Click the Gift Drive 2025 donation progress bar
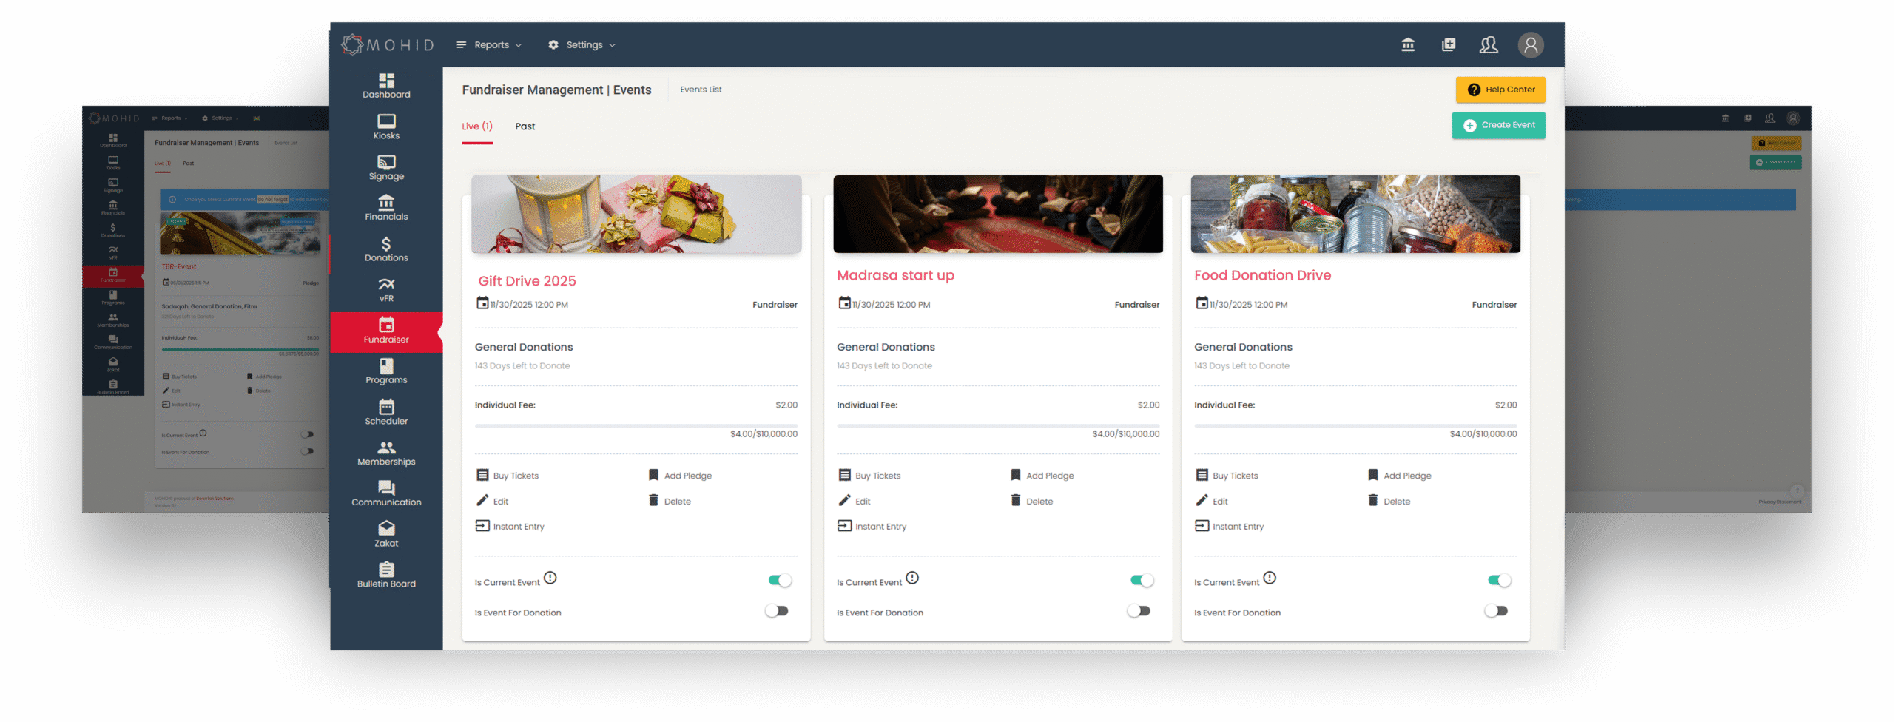1894x722 pixels. pos(636,426)
